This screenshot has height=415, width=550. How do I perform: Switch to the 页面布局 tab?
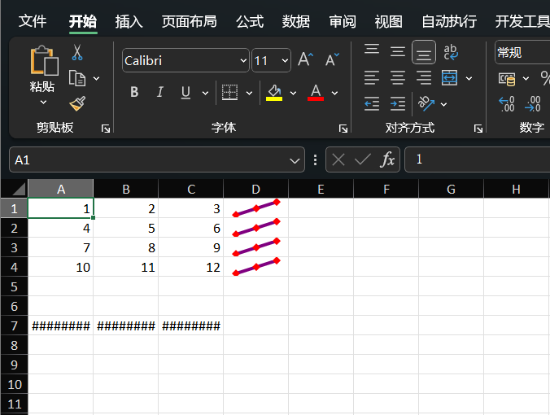coord(190,21)
